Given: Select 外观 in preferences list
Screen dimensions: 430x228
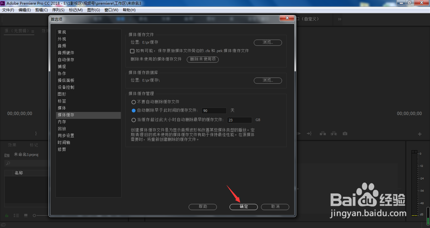Looking at the screenshot, I should point(88,39).
